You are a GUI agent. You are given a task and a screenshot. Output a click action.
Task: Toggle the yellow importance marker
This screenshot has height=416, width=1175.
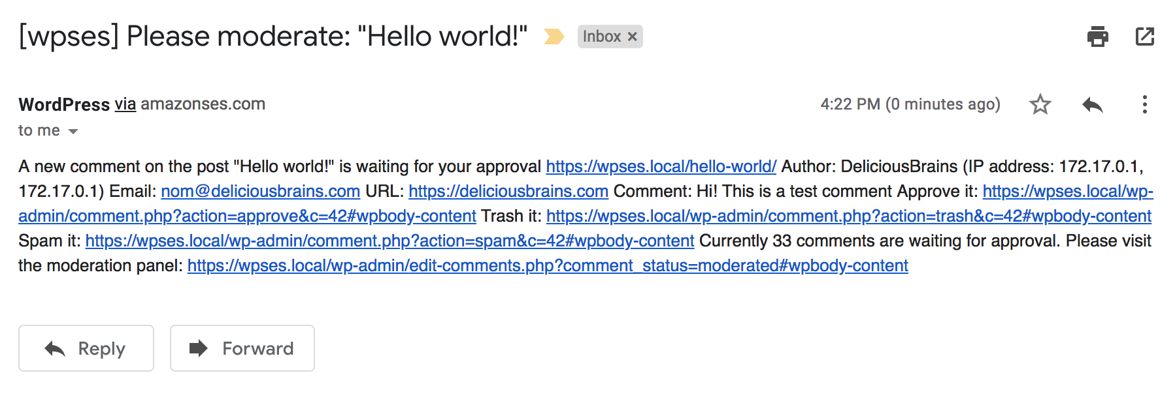click(554, 37)
